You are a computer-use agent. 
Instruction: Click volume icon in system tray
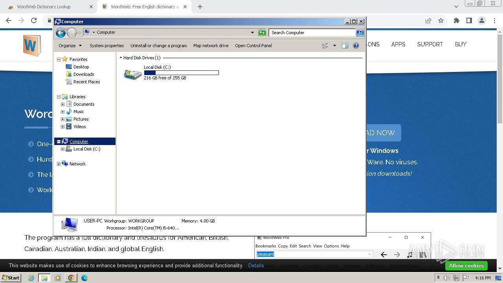coord(447,278)
